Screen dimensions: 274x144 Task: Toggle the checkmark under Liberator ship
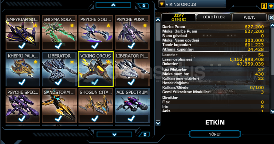[58, 82]
